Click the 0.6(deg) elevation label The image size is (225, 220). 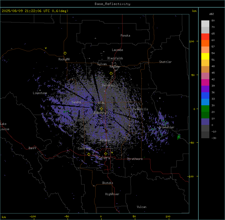tap(60, 11)
